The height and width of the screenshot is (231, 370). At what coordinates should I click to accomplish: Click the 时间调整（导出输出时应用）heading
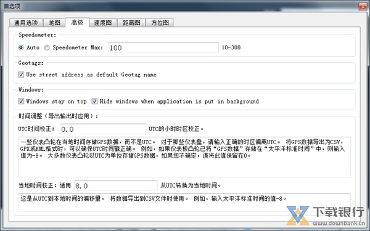(x=58, y=116)
